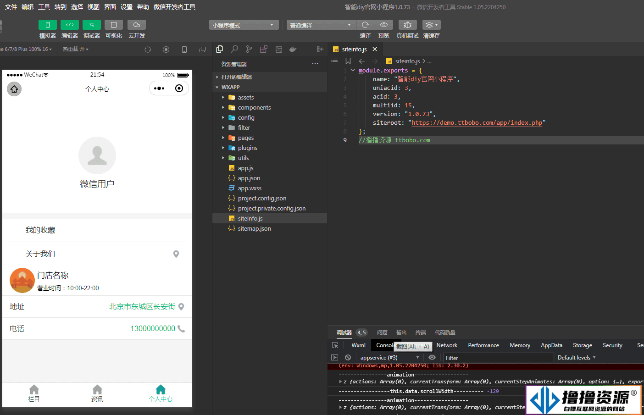Click the collapse sidebar icon
The width and height of the screenshot is (644, 415).
coord(320,49)
